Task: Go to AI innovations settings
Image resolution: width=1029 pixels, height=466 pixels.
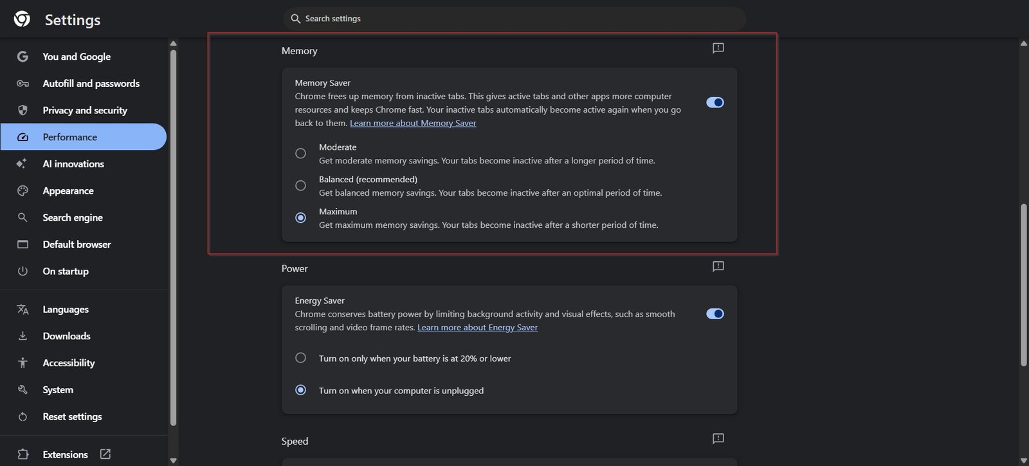Action: click(x=84, y=163)
